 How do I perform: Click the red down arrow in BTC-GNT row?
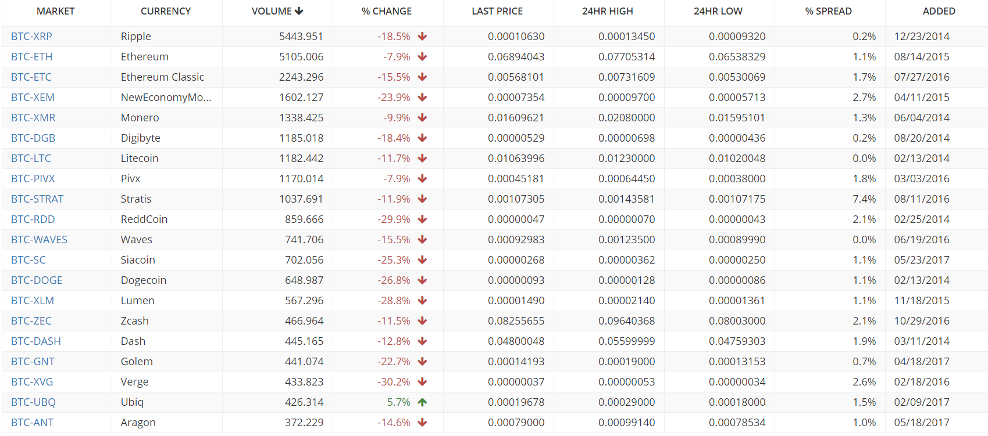[x=422, y=362]
